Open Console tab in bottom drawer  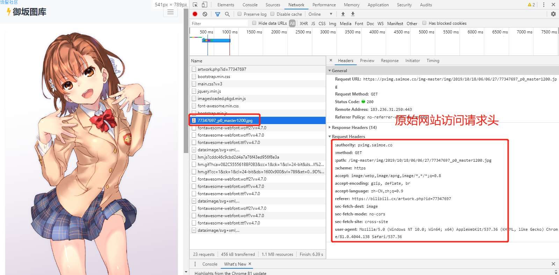click(x=210, y=264)
